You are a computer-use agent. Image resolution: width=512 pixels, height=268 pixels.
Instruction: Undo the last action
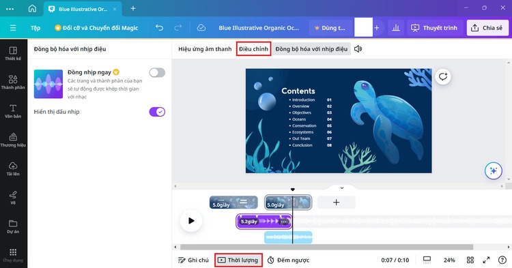pyautogui.click(x=159, y=28)
